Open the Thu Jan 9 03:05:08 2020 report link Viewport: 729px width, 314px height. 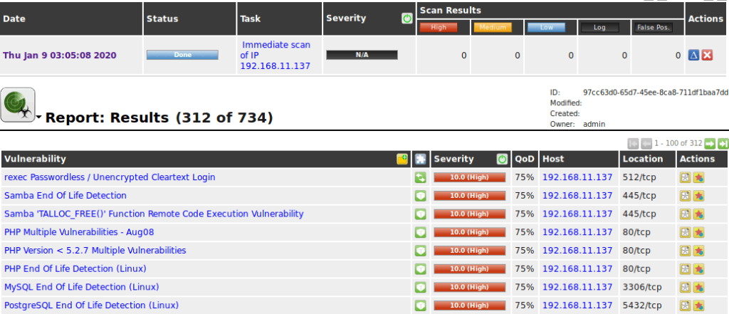pyautogui.click(x=60, y=56)
